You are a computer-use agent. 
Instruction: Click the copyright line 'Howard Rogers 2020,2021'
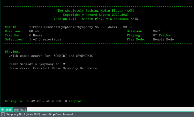[96, 15]
